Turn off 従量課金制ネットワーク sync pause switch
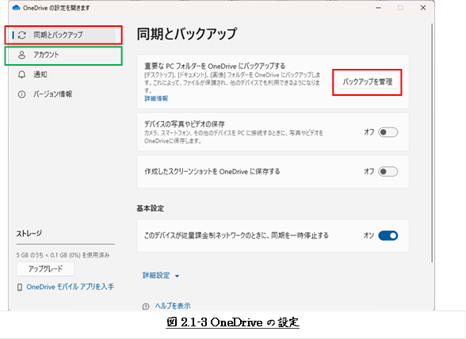Screen dimensions: 466x339 click(x=388, y=235)
